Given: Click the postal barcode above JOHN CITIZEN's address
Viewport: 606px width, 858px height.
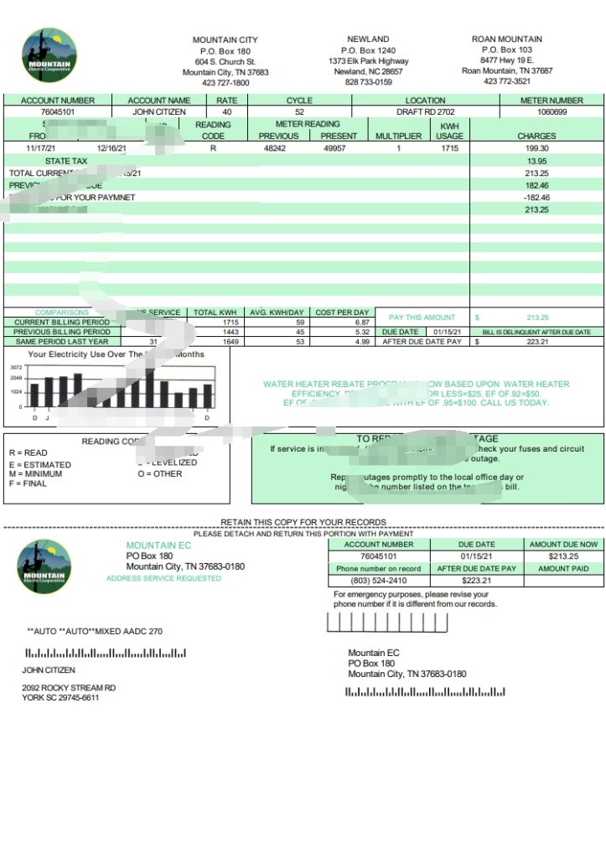Looking at the screenshot, I should pyautogui.click(x=106, y=653).
